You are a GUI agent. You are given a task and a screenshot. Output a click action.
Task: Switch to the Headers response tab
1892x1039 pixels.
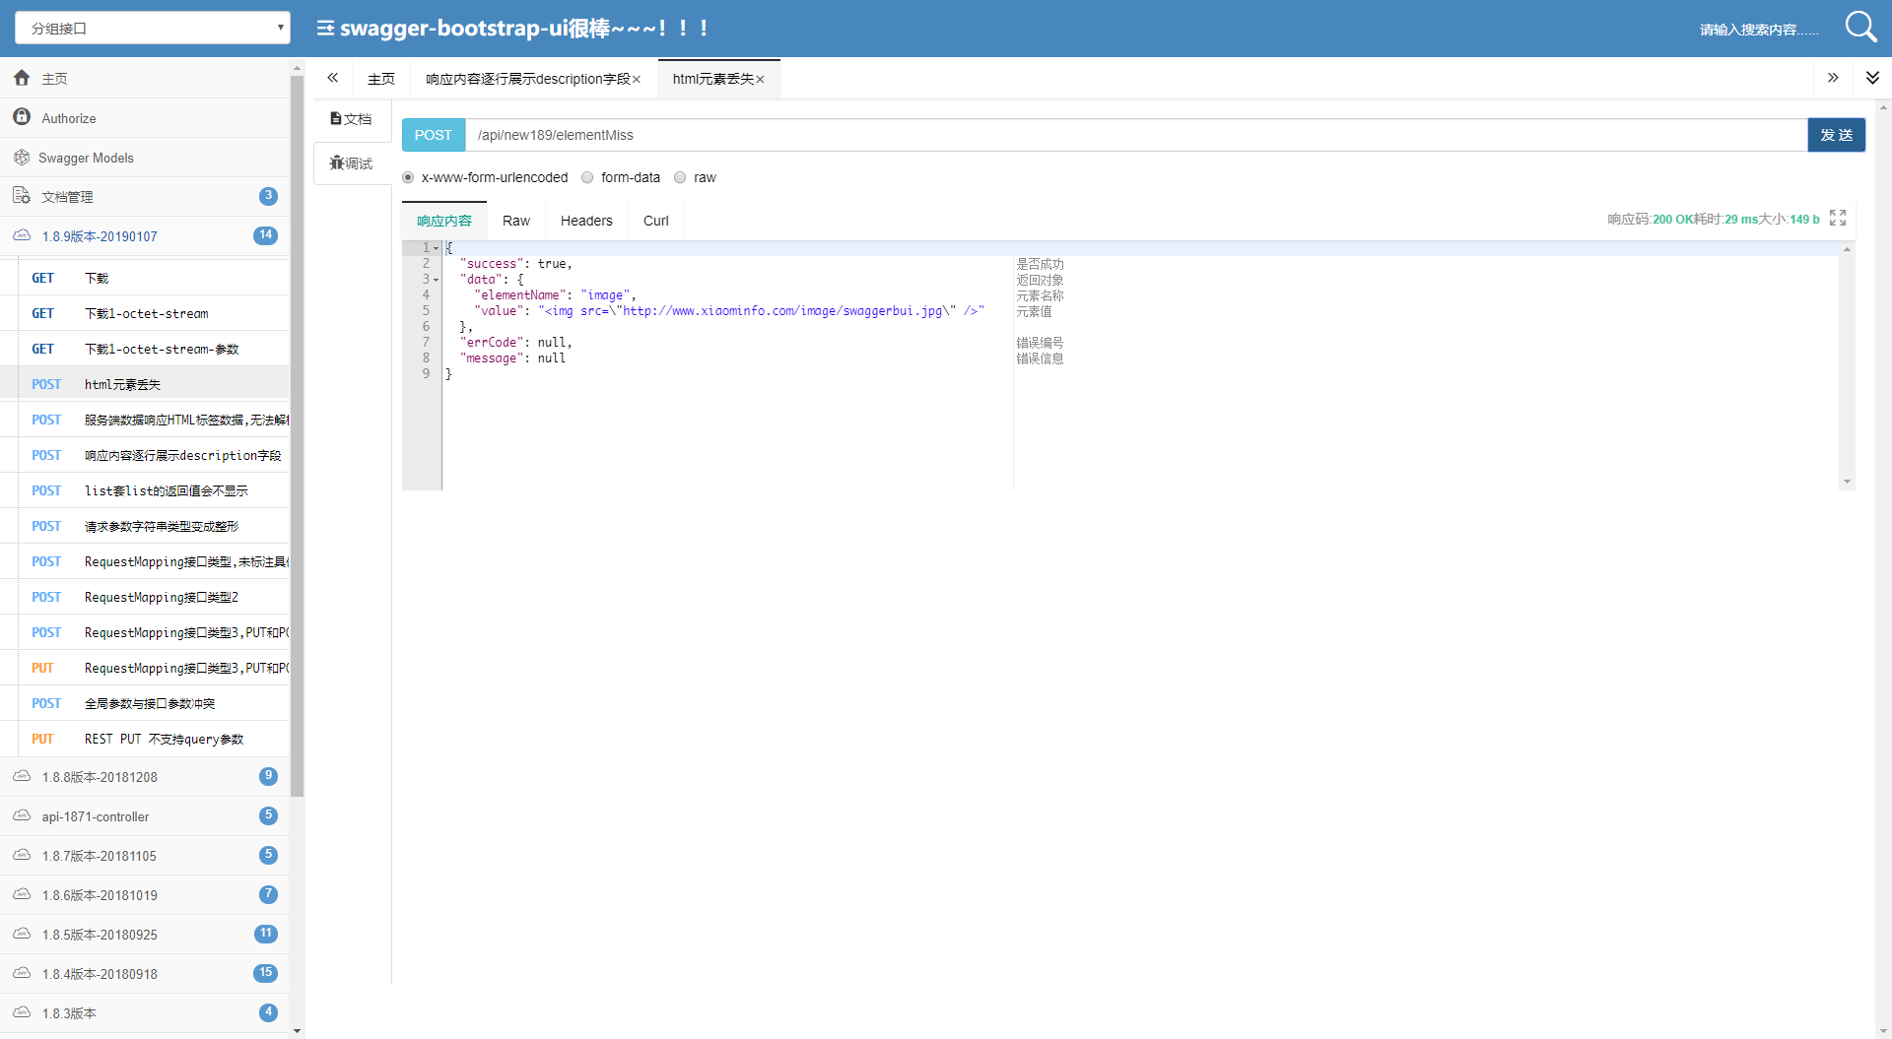(586, 221)
